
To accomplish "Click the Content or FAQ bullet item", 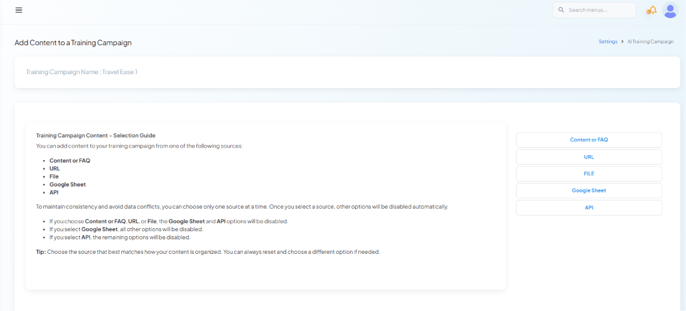I will tap(70, 161).
